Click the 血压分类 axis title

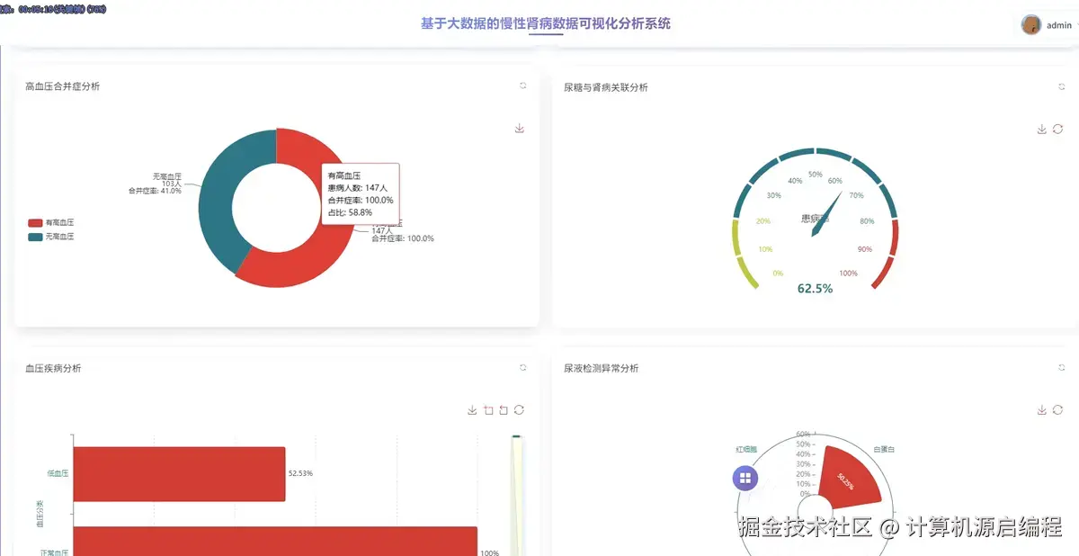(40, 513)
